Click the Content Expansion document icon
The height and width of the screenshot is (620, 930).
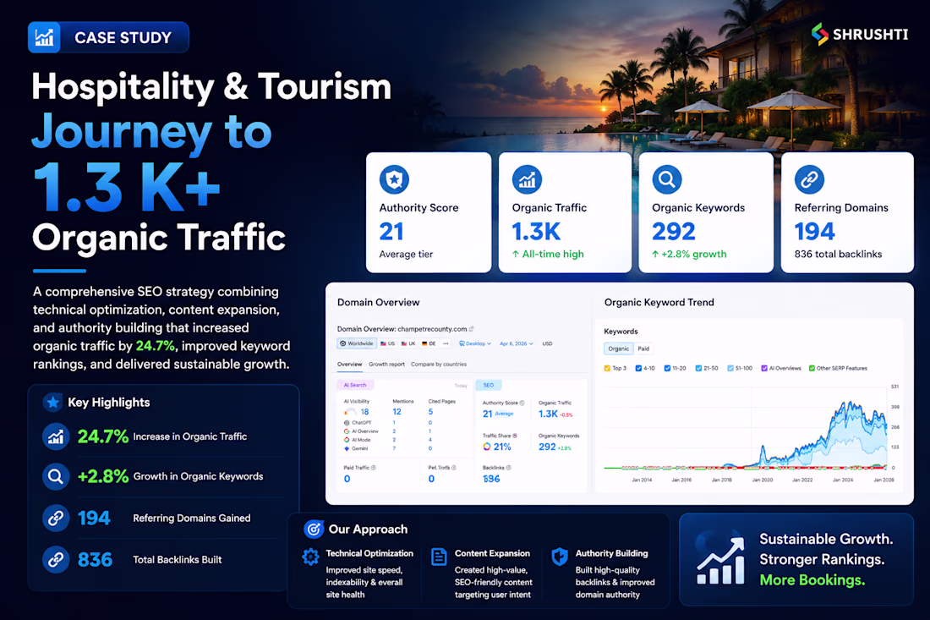[x=439, y=557]
